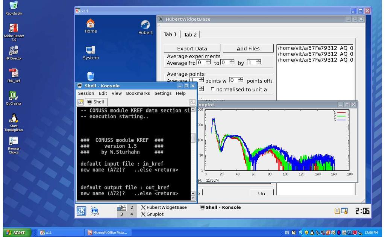
Task: Open the trash can icon on x11 desktop
Action: pos(91,76)
